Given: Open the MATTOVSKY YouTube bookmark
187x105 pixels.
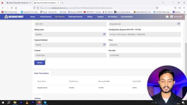Looking at the screenshot, I should click(92, 12).
